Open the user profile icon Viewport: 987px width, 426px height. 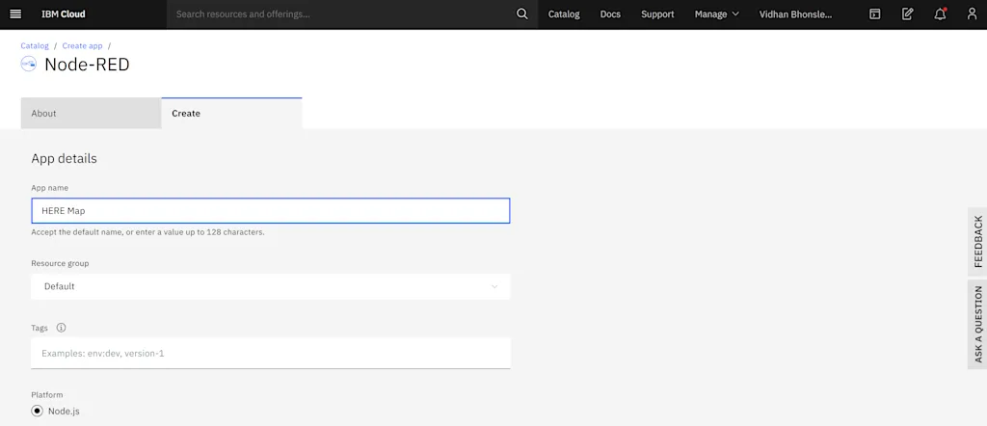(972, 13)
